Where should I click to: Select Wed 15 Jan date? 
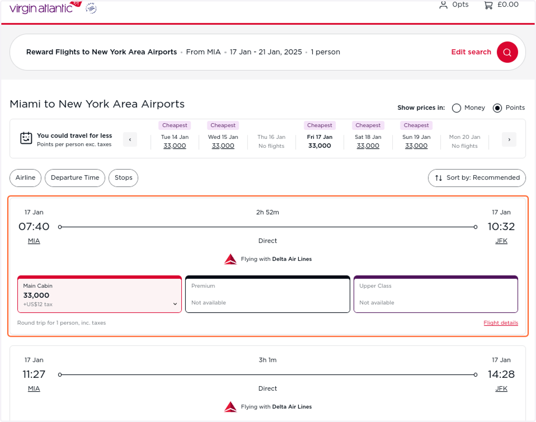[x=223, y=141]
